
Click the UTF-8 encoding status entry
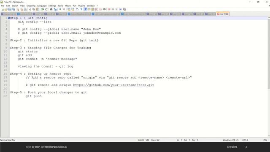(245, 140)
